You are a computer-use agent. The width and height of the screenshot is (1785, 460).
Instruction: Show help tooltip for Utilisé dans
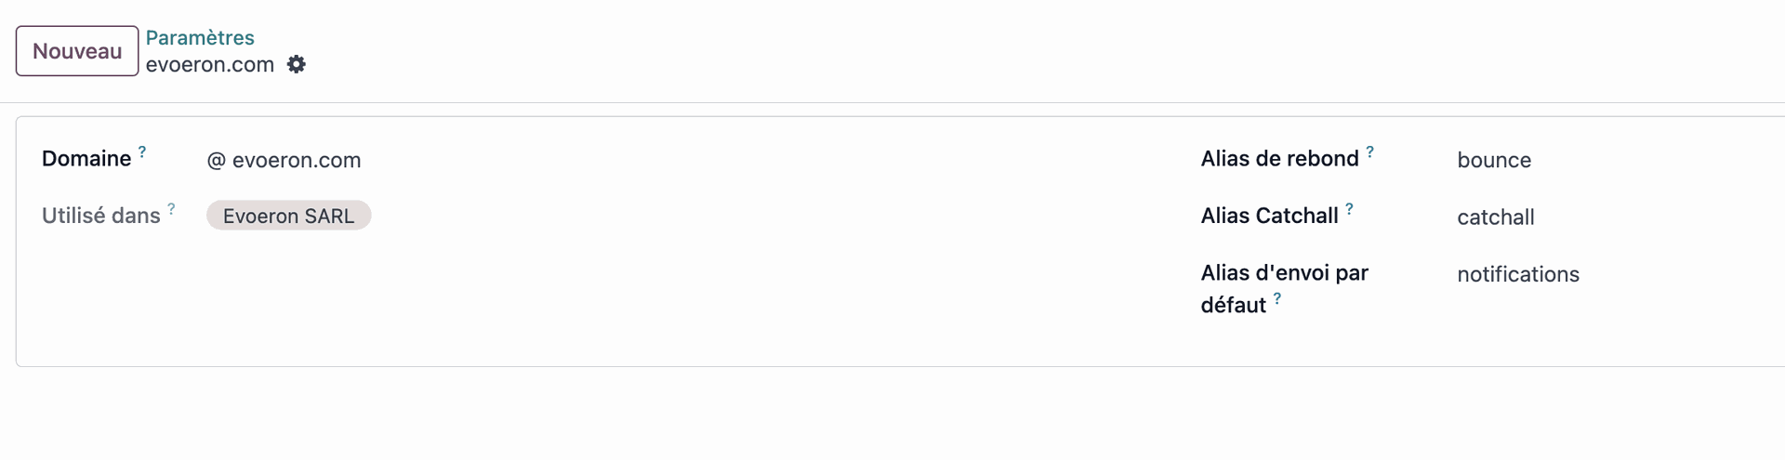171,209
